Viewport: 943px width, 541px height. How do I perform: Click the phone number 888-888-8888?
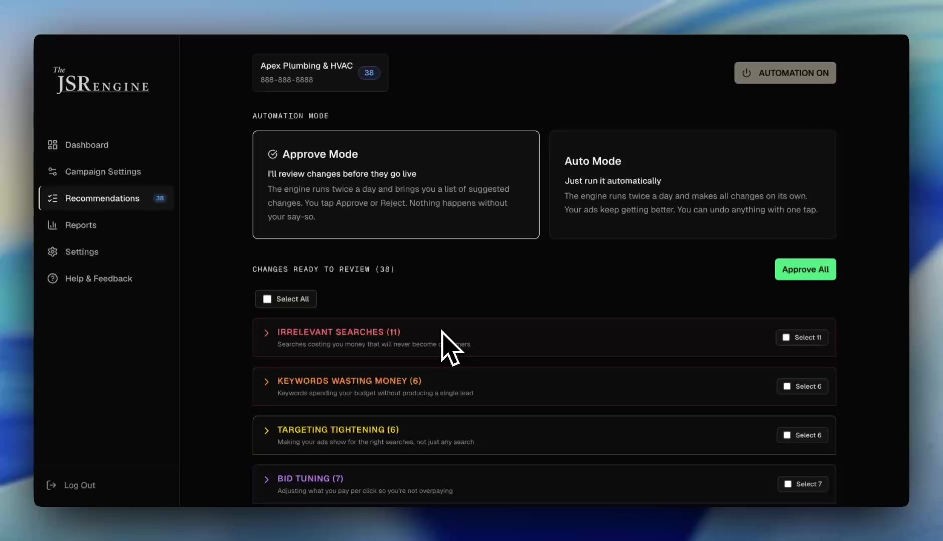click(x=286, y=80)
